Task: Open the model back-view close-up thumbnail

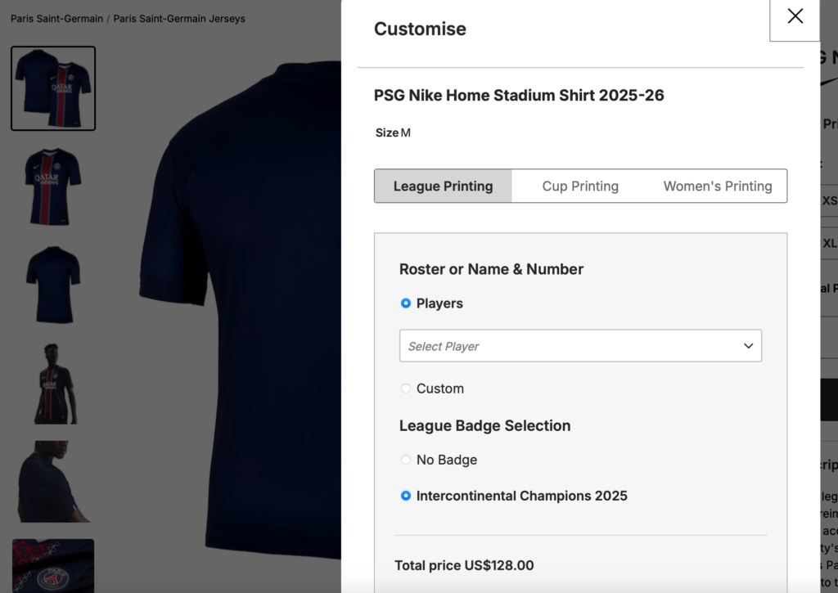Action: point(53,481)
